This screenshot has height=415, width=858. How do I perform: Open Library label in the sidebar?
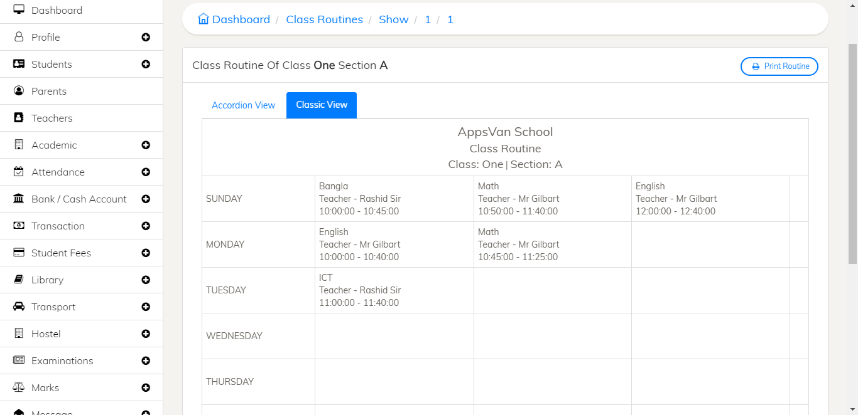tap(47, 280)
